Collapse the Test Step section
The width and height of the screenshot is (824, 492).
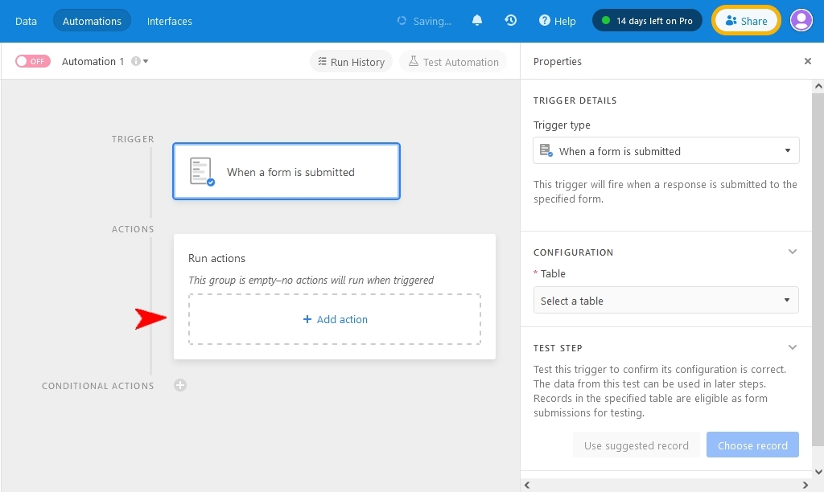coord(793,346)
